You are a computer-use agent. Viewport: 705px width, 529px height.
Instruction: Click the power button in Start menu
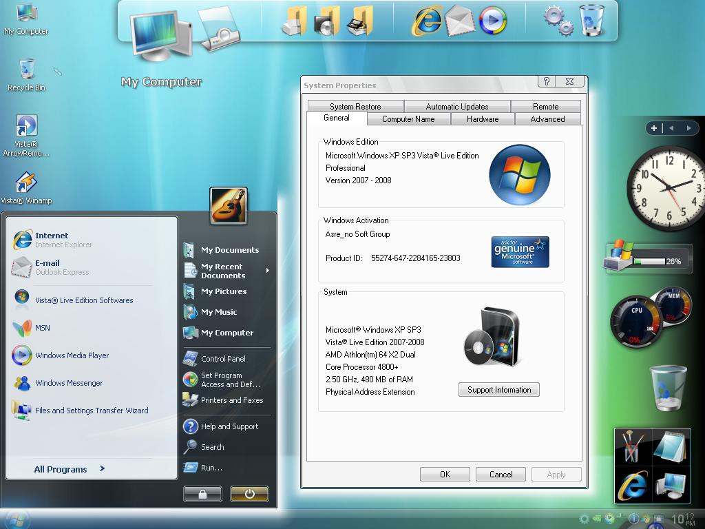coord(249,494)
